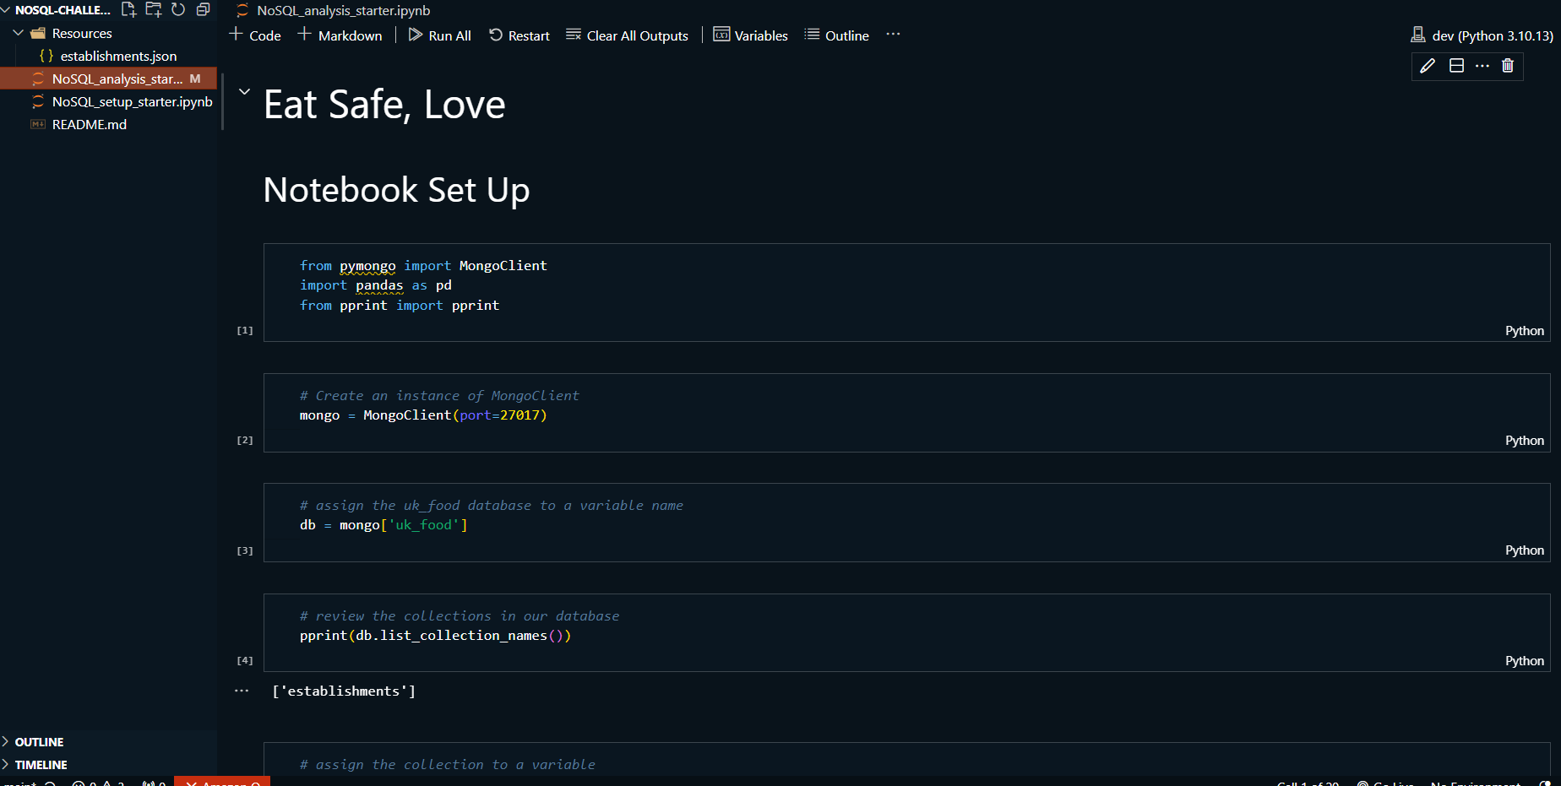1561x786 pixels.
Task: Expand the OUTLINE panel
Action: [39, 742]
